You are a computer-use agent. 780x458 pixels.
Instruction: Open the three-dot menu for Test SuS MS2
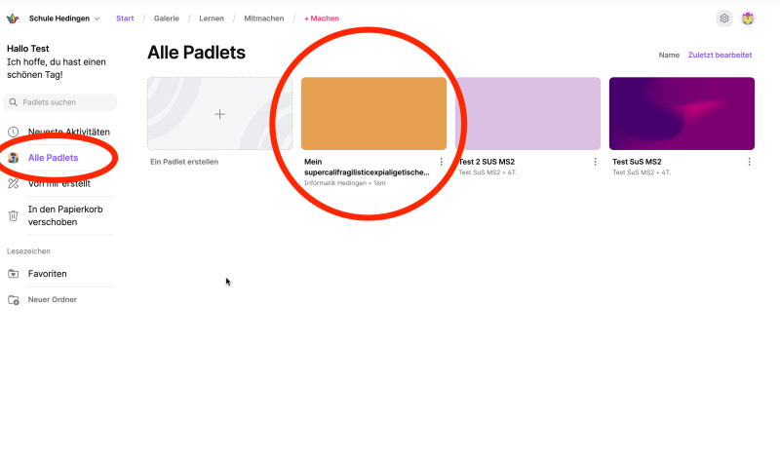pos(749,162)
